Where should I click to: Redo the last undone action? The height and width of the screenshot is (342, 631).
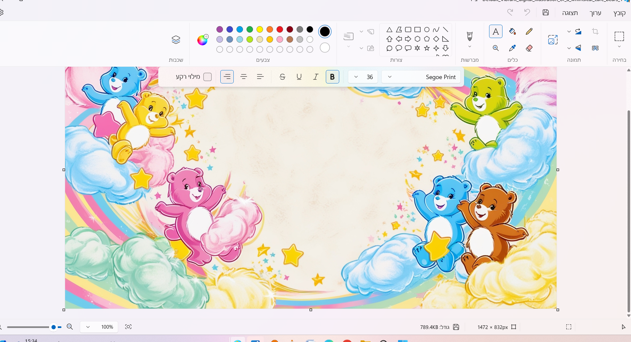coord(510,12)
